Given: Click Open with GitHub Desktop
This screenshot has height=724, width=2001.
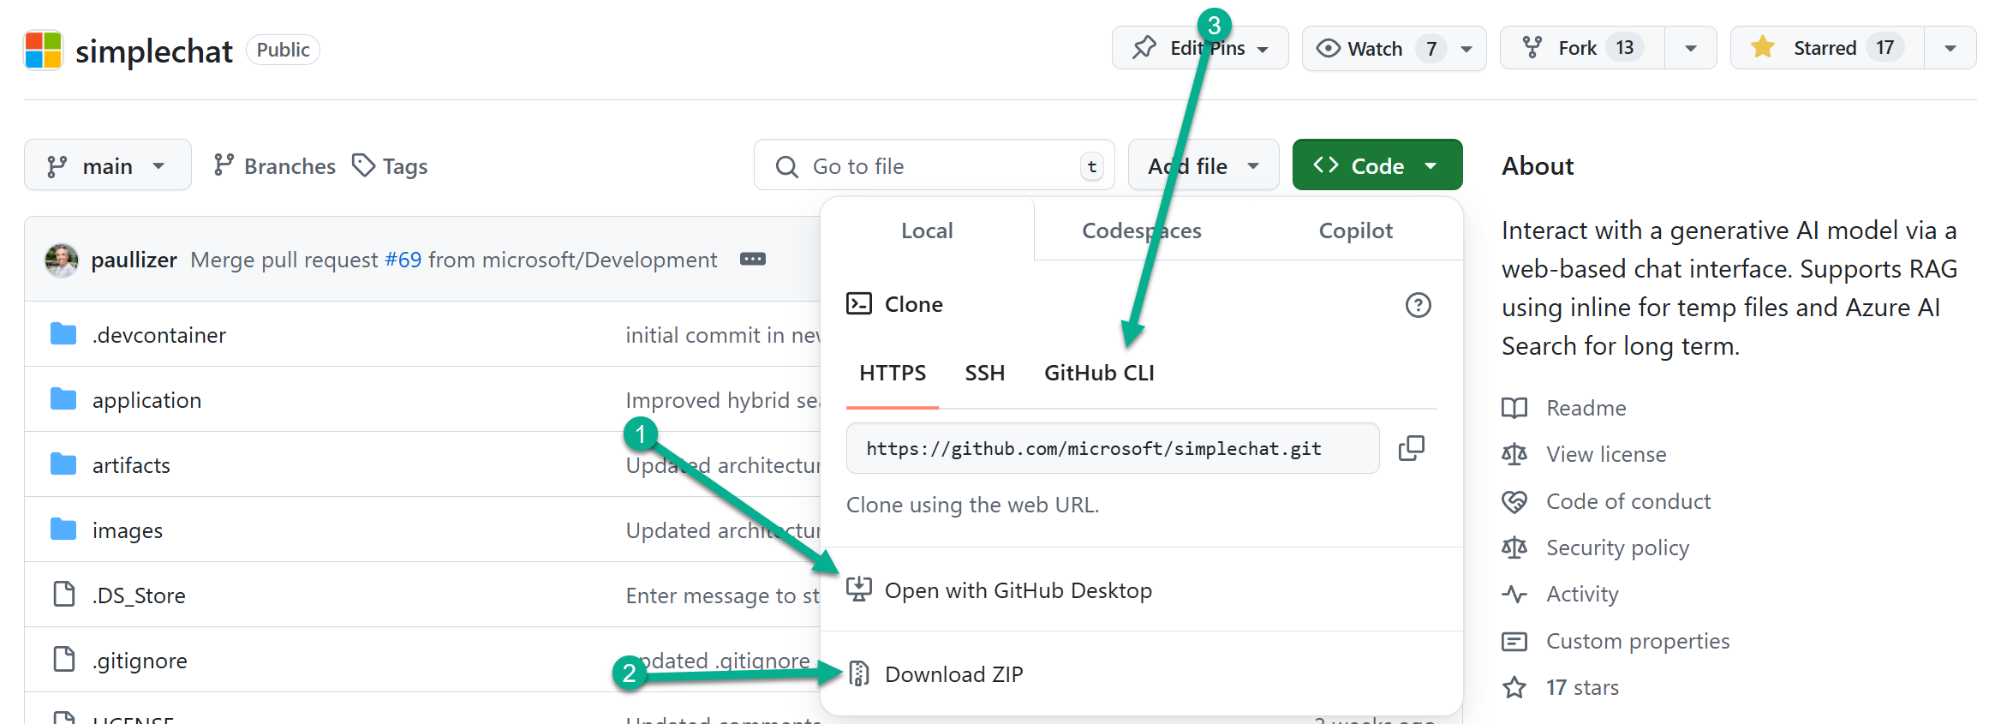Looking at the screenshot, I should [1018, 590].
